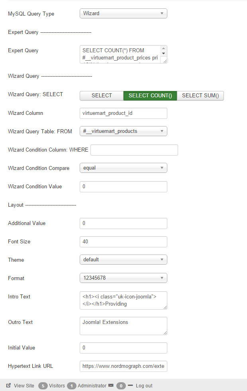Open Wizard Condition Compare dropdown
Screen dimensions: 247x391
(123, 168)
